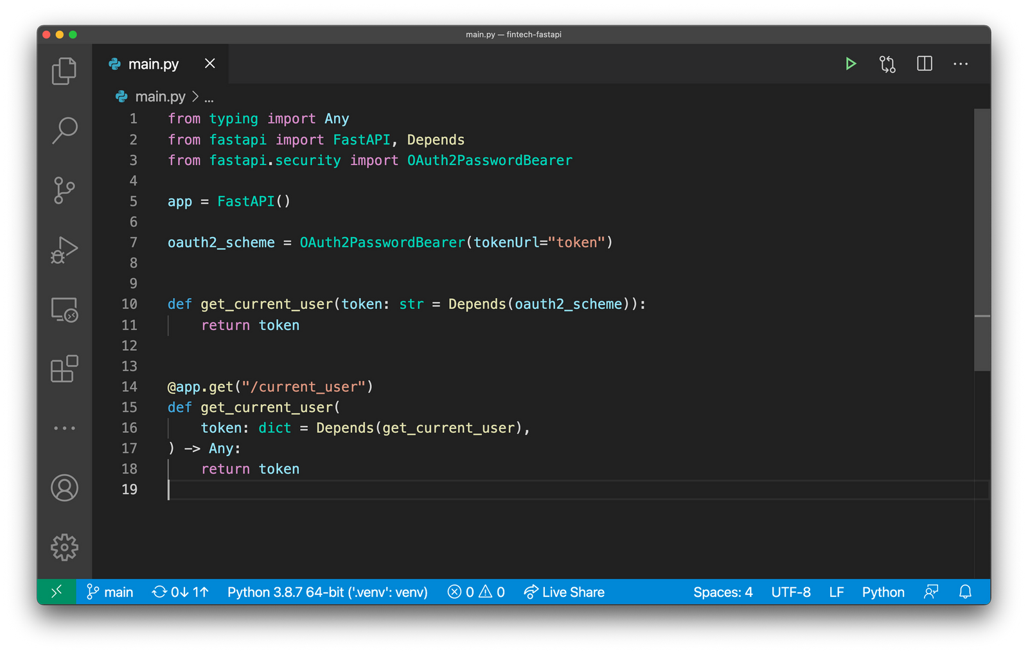
Task: Change file encoding via the UTF-8 selector
Action: tap(791, 592)
